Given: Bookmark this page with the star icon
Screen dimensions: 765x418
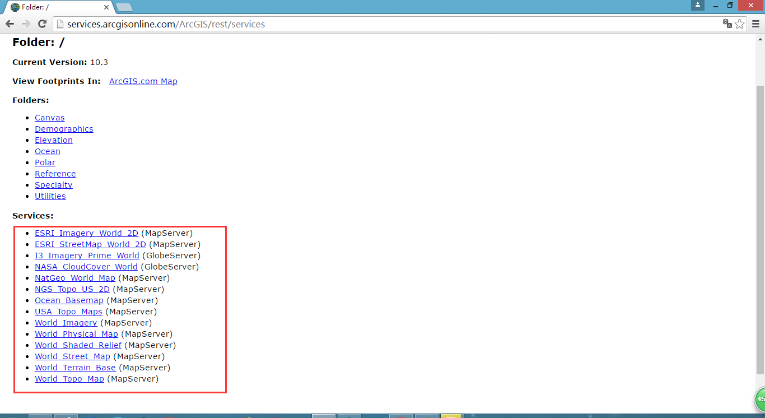Looking at the screenshot, I should pos(740,24).
